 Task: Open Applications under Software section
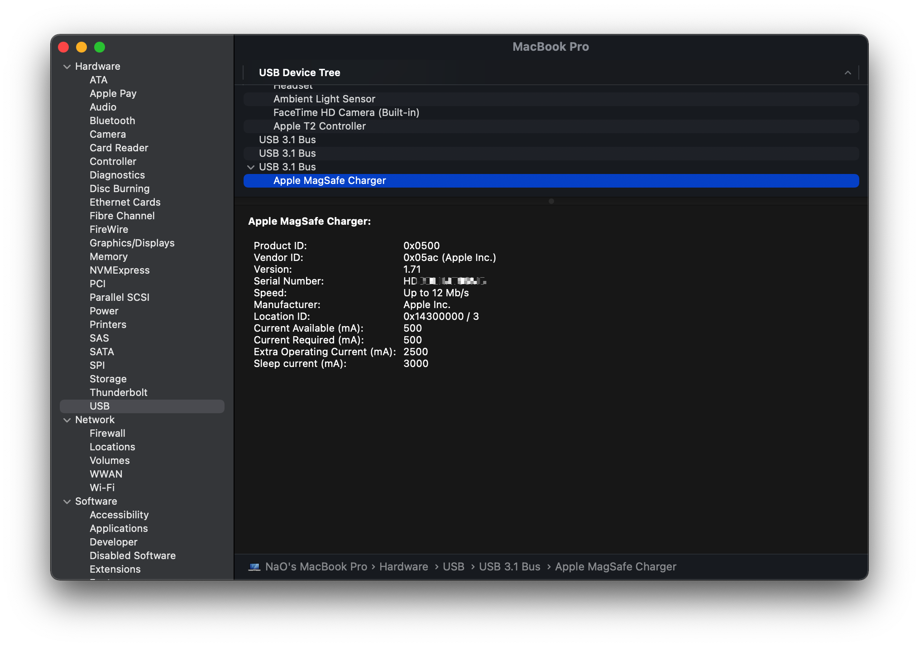tap(119, 528)
